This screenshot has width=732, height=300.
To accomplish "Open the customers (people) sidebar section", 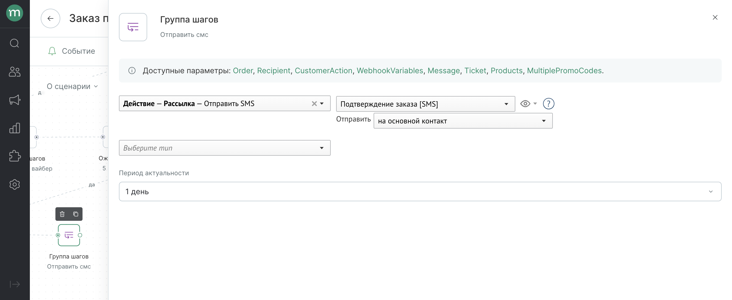I will [x=14, y=72].
